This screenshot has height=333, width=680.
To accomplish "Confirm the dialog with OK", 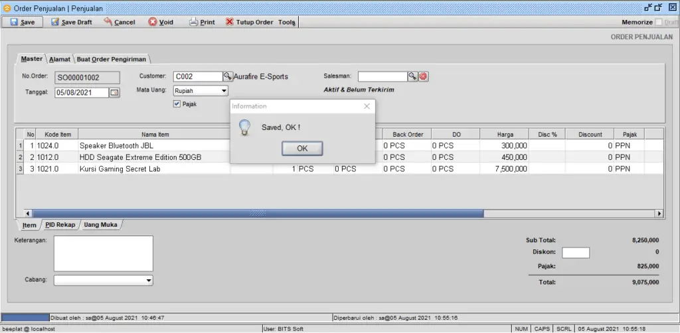I will pos(301,149).
